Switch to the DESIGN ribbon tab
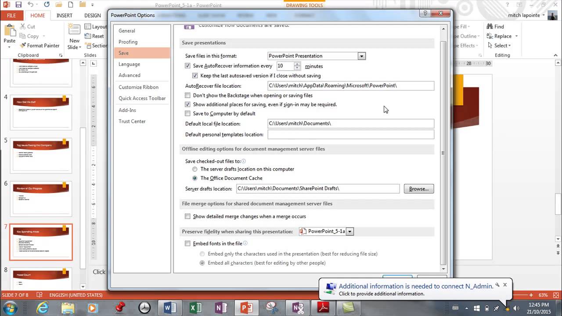The image size is (562, 316). tap(93, 15)
